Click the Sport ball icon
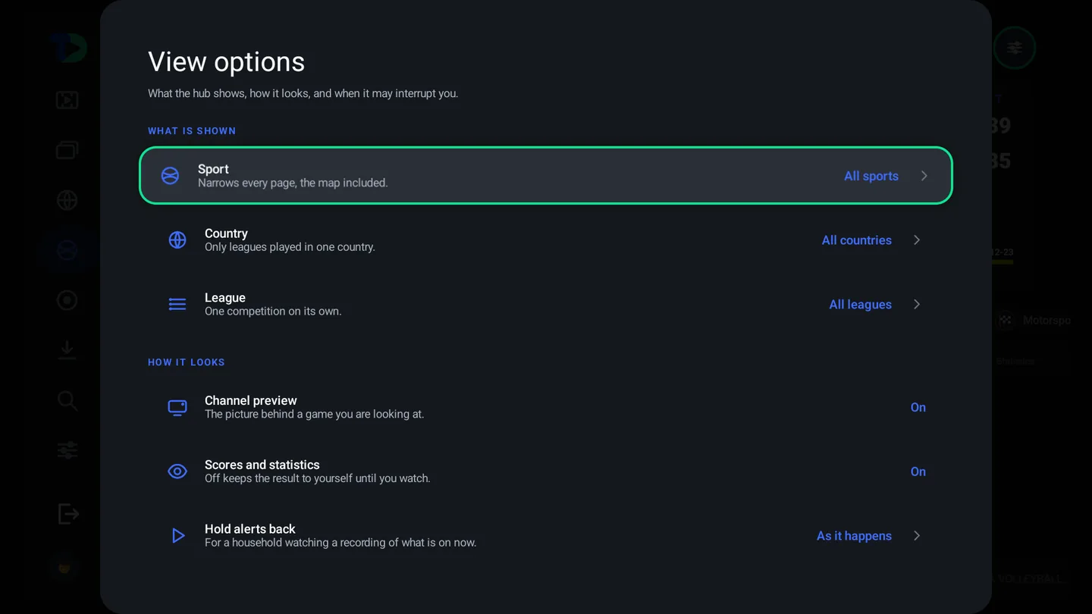1092x614 pixels. point(170,176)
